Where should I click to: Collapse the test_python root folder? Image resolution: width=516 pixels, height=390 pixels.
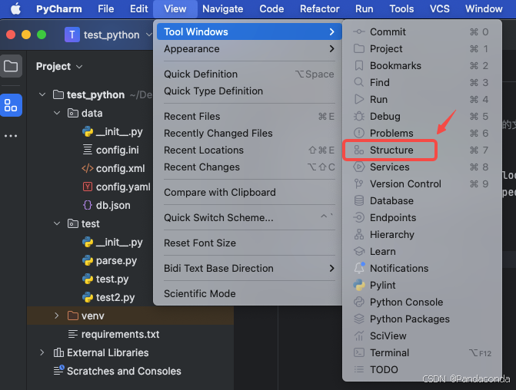(x=42, y=94)
